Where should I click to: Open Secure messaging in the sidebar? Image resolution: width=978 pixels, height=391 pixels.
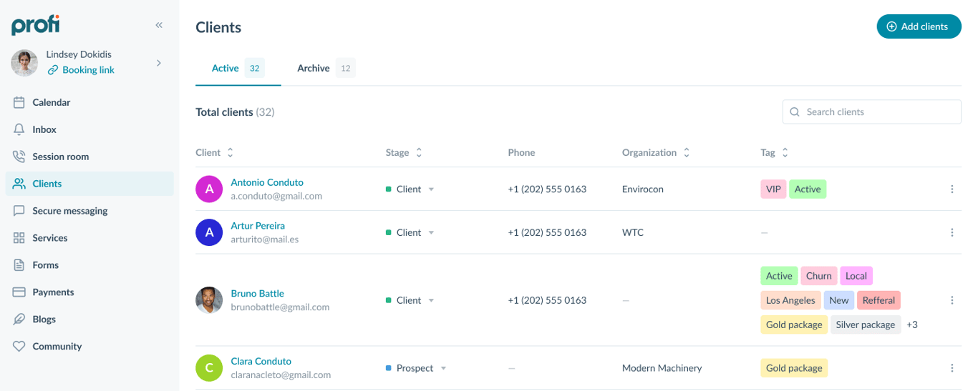coord(89,211)
